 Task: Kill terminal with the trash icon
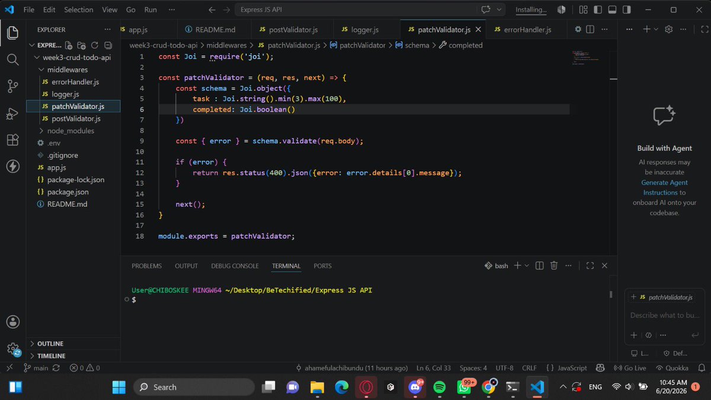[554, 266]
